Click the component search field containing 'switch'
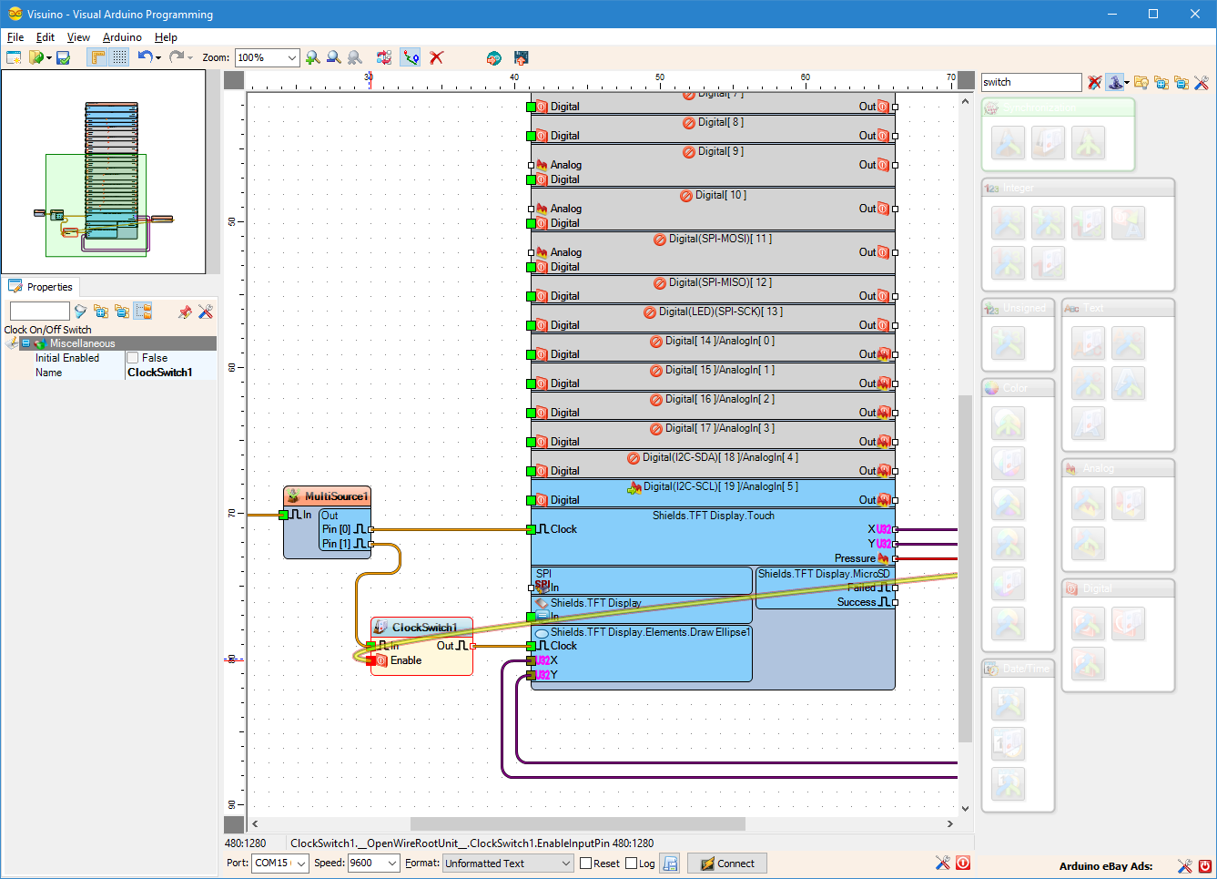The image size is (1217, 879). pos(1030,82)
